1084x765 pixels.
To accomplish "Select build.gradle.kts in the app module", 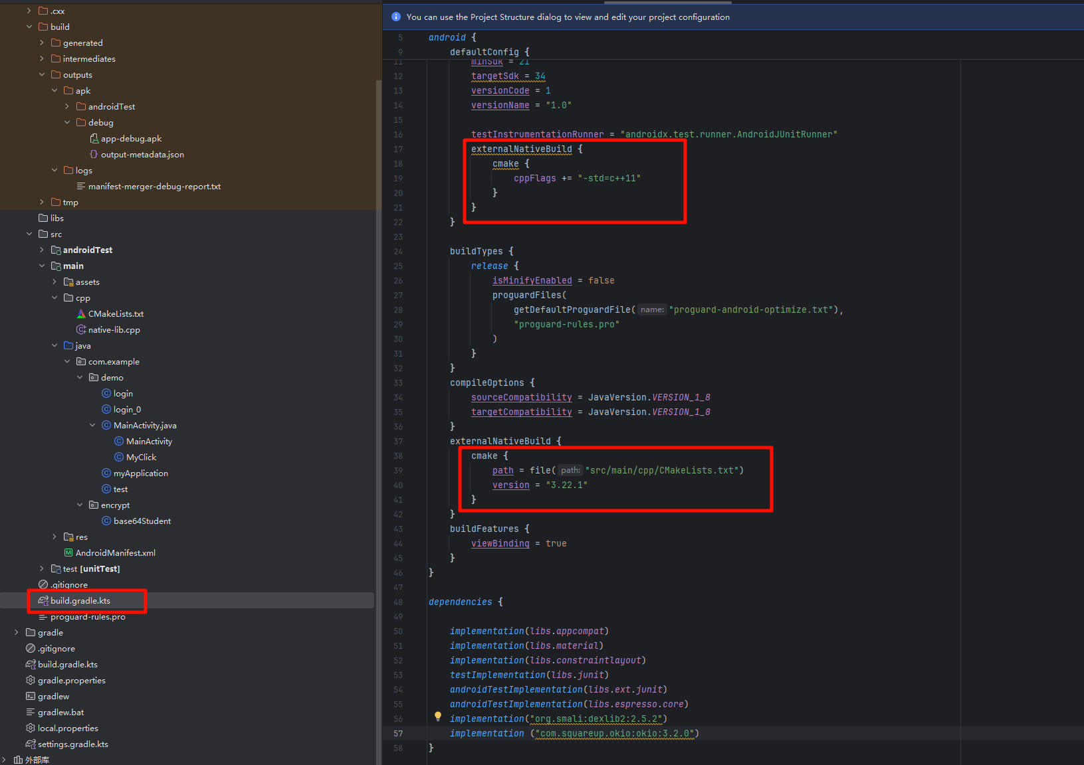I will pyautogui.click(x=80, y=601).
